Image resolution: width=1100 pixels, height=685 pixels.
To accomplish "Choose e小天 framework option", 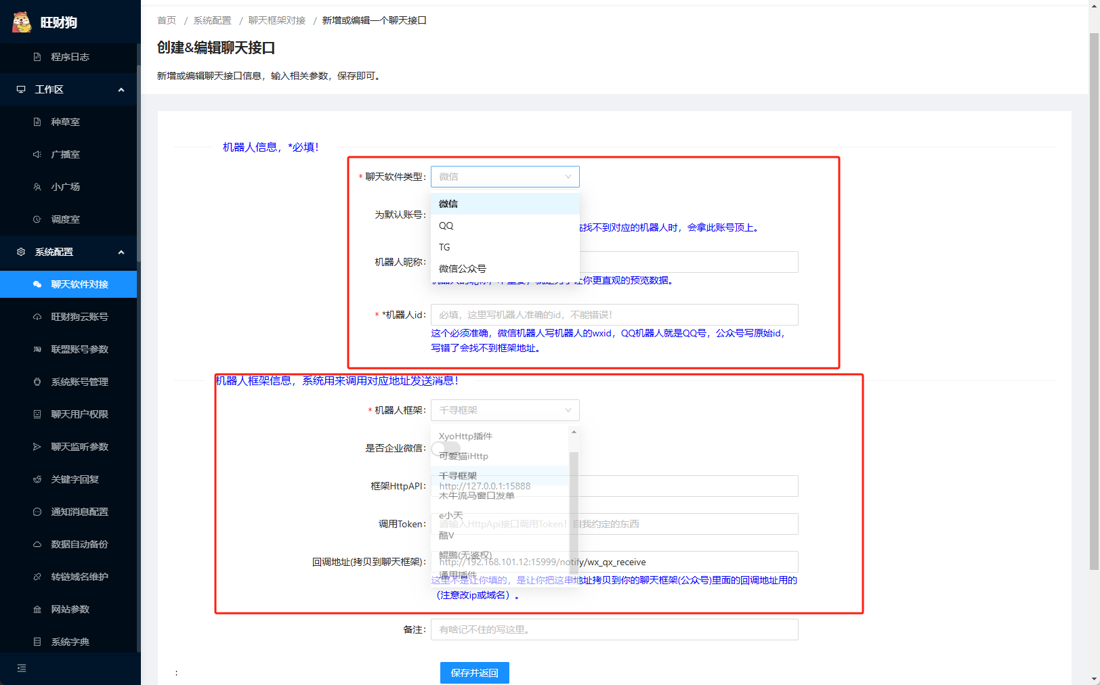I will click(x=500, y=515).
